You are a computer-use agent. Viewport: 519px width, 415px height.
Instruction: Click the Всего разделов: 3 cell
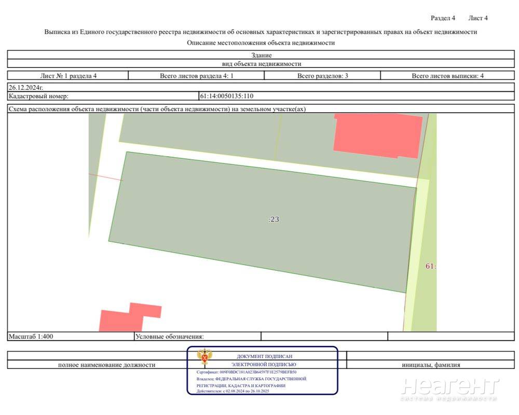(x=322, y=76)
